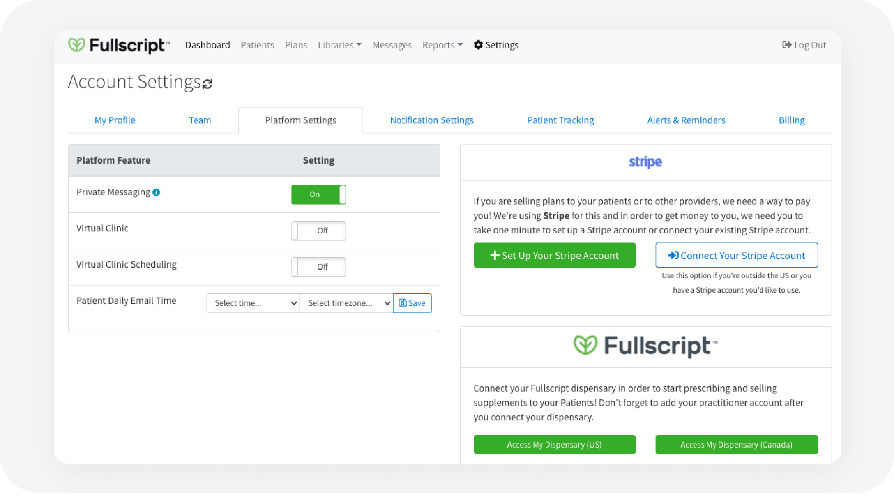
Task: Switch to the My Profile tab
Action: coord(115,120)
